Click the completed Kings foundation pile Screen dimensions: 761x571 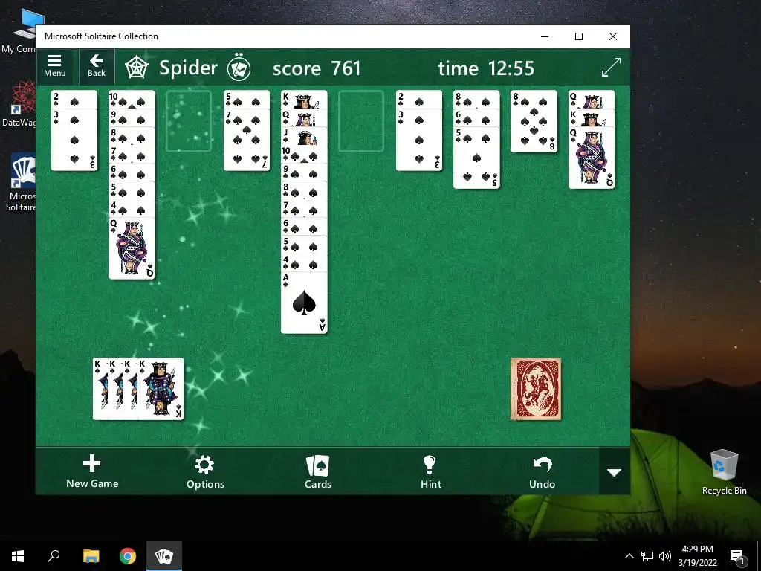pos(138,389)
